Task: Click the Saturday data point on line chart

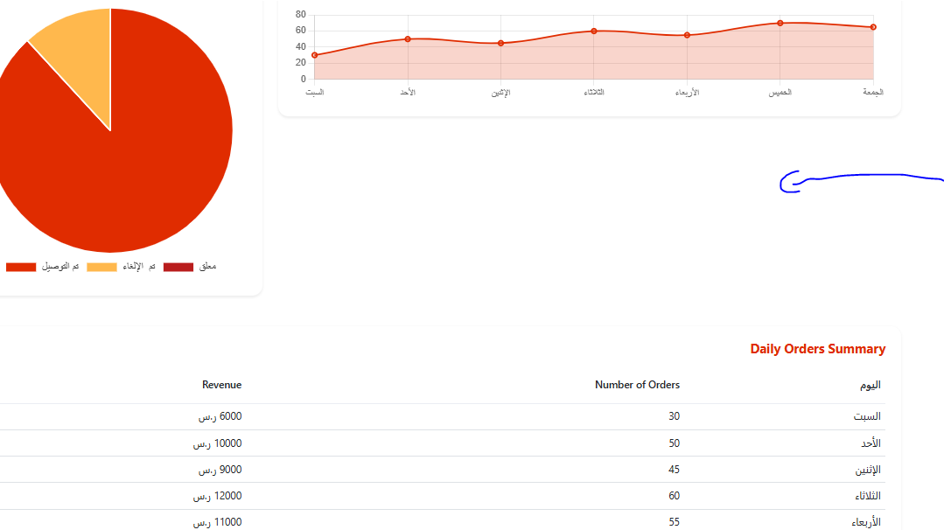Action: (315, 55)
